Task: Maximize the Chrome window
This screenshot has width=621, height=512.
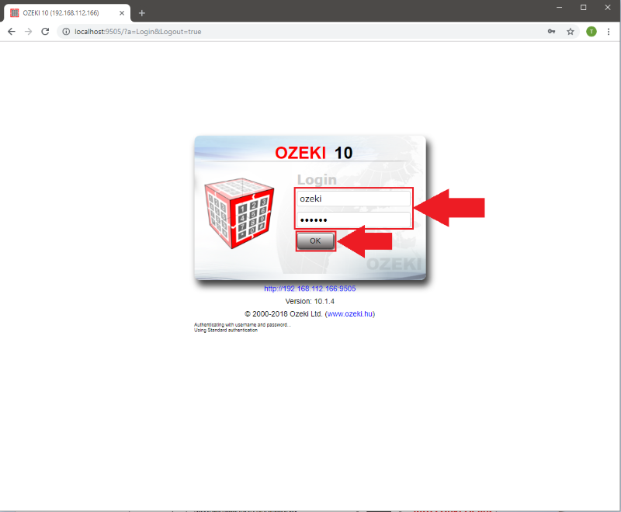Action: tap(583, 7)
